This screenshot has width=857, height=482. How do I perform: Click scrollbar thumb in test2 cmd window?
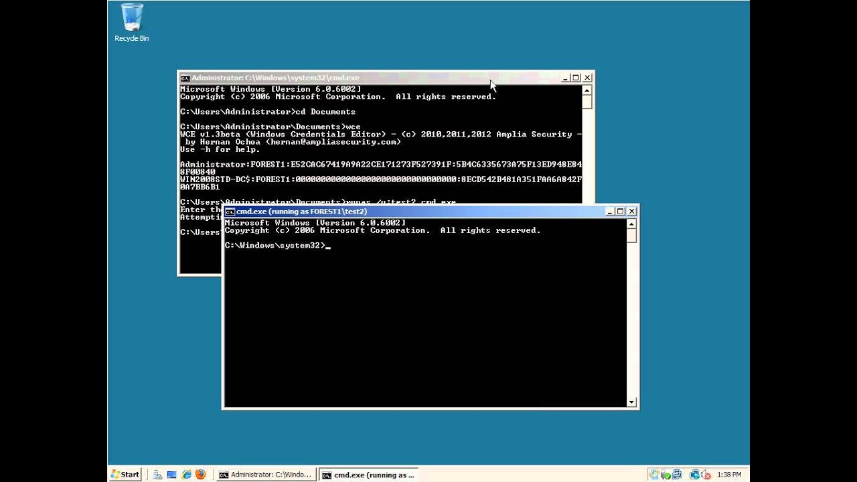tap(631, 236)
